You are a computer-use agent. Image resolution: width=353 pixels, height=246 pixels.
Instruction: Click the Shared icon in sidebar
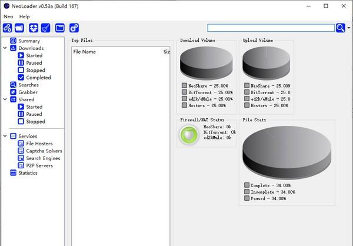click(14, 99)
